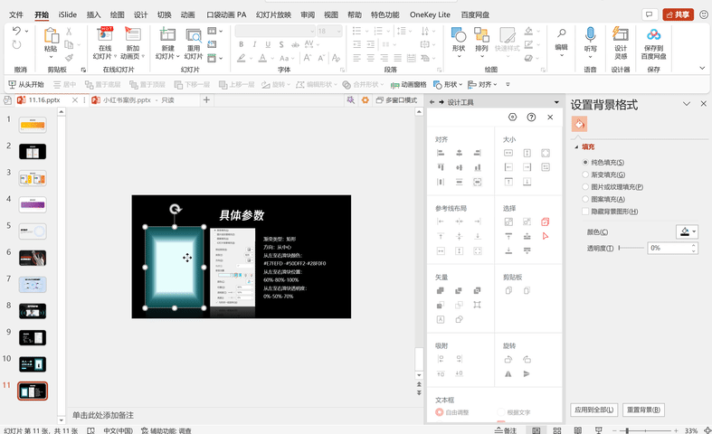Click the Arrange icon

tap(481, 34)
